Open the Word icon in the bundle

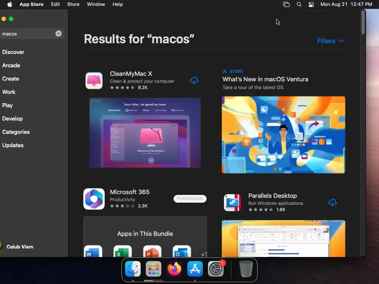[93, 251]
